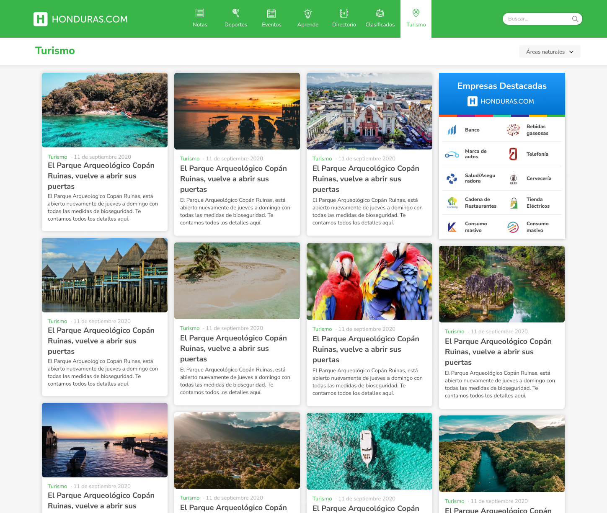Click Turismo category above the island photo article
The height and width of the screenshot is (513, 607).
57,157
